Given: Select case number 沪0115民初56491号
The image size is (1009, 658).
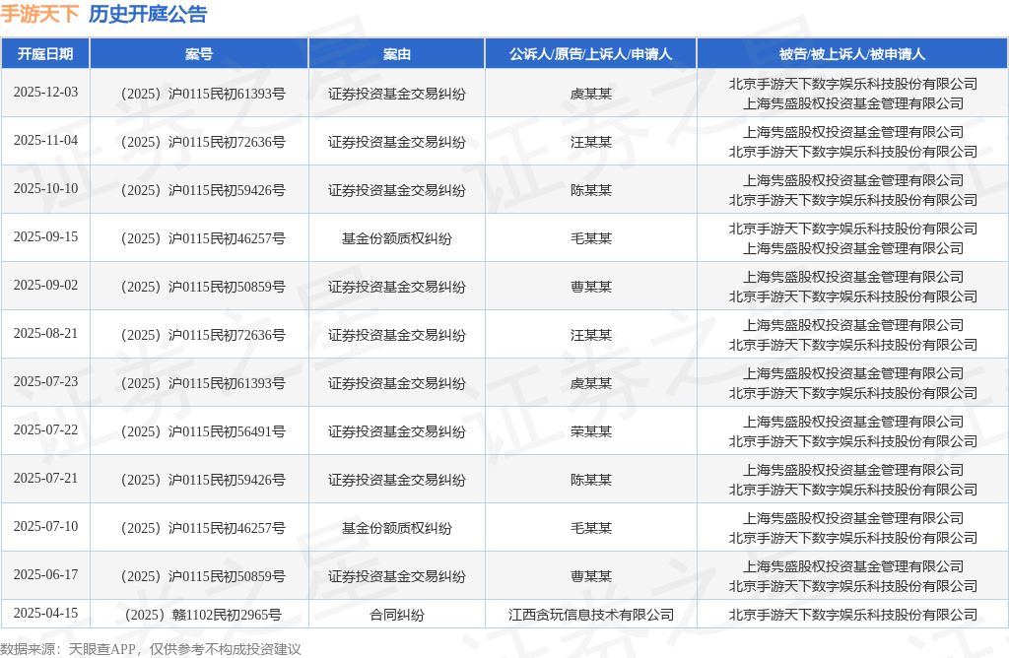Looking at the screenshot, I should click(203, 431).
